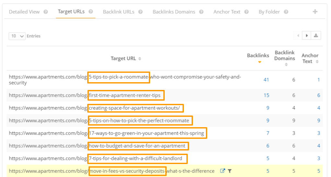Go to next page with right arrow
The width and height of the screenshot is (331, 177).
[x=307, y=35]
